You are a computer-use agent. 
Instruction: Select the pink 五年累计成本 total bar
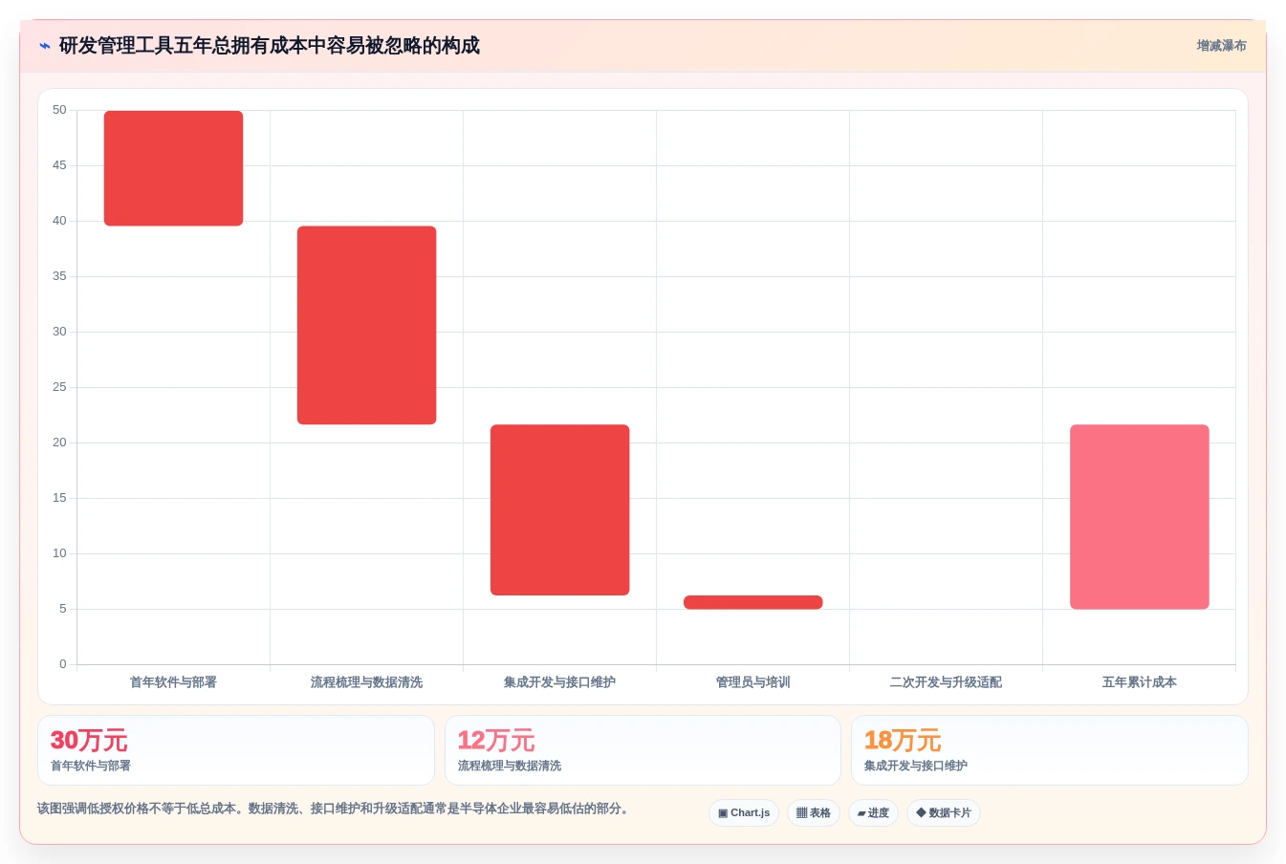(x=1139, y=516)
